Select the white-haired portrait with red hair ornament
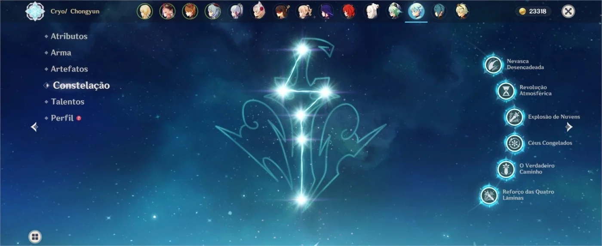 258,11
